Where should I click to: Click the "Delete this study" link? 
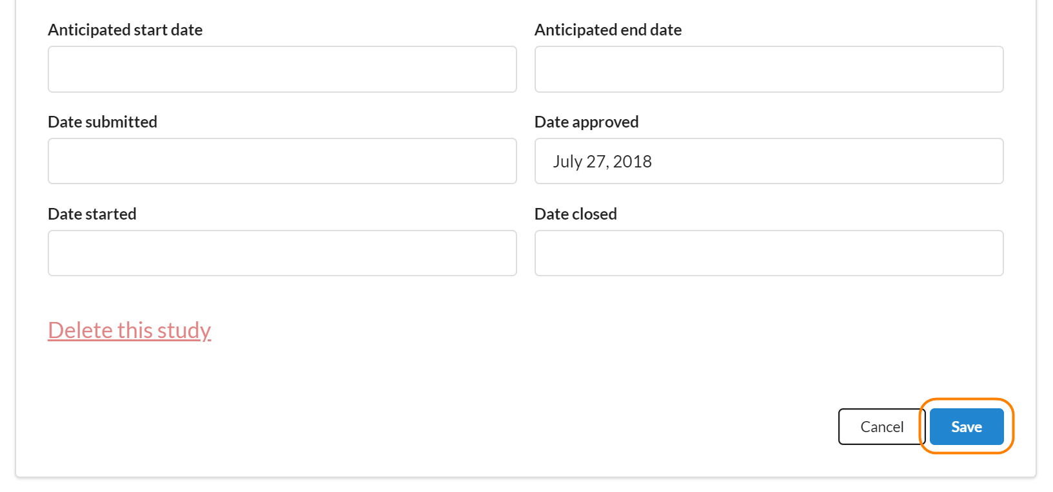pos(130,330)
